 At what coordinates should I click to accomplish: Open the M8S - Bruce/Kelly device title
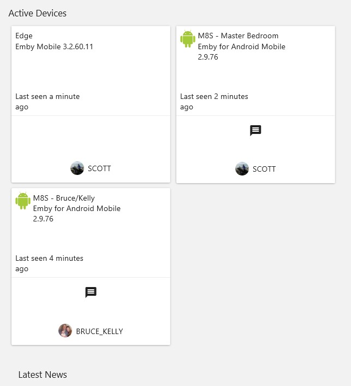tap(64, 198)
